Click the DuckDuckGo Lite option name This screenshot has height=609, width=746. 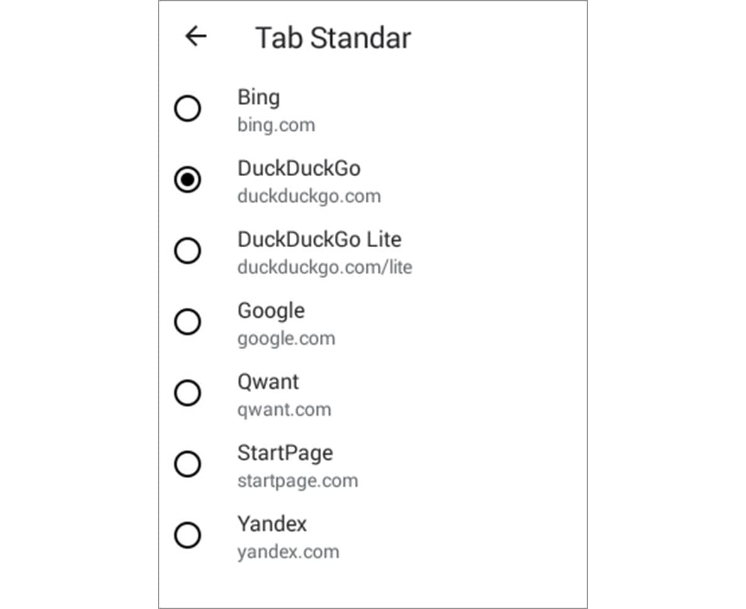click(319, 240)
